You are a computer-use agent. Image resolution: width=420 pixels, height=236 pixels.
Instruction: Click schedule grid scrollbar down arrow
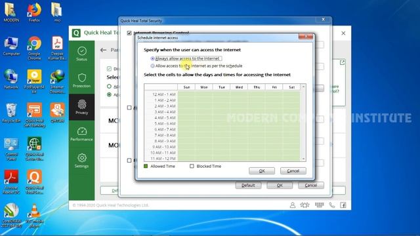pyautogui.click(x=303, y=159)
